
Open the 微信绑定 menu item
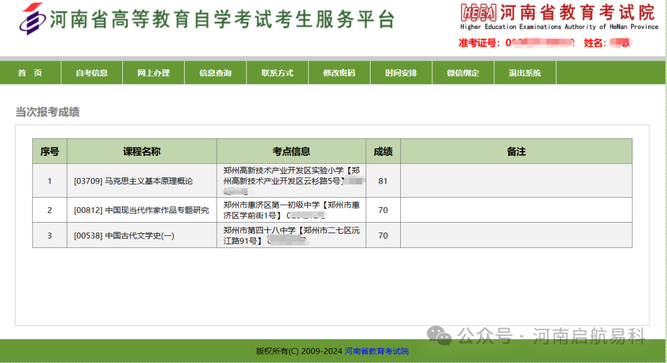pos(463,73)
